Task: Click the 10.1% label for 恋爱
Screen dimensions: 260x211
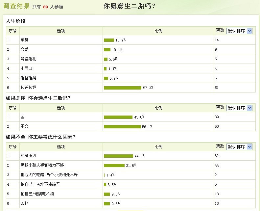Action: pos(117,49)
